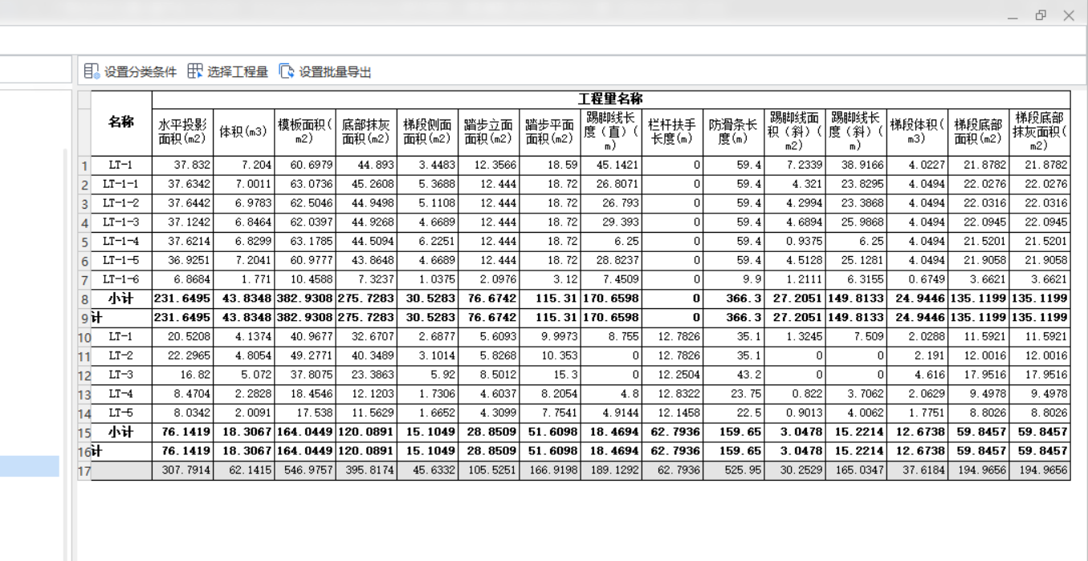The width and height of the screenshot is (1088, 561).
Task: Click cell value 23.75
Action: 733,394
